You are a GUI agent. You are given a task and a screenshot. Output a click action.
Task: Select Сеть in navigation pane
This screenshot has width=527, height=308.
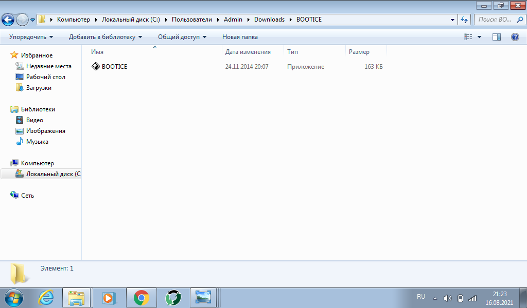point(28,196)
